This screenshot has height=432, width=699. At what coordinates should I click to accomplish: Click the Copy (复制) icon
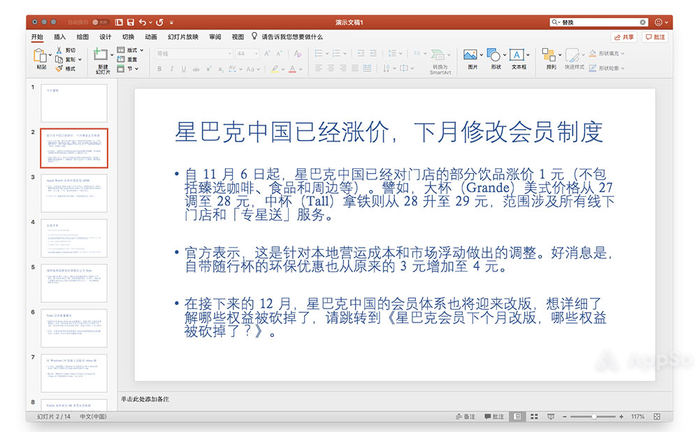pyautogui.click(x=59, y=59)
